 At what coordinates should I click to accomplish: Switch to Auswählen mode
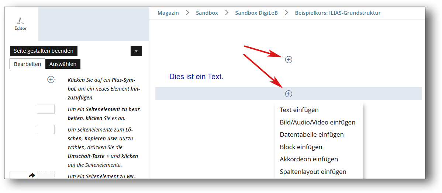tap(63, 64)
